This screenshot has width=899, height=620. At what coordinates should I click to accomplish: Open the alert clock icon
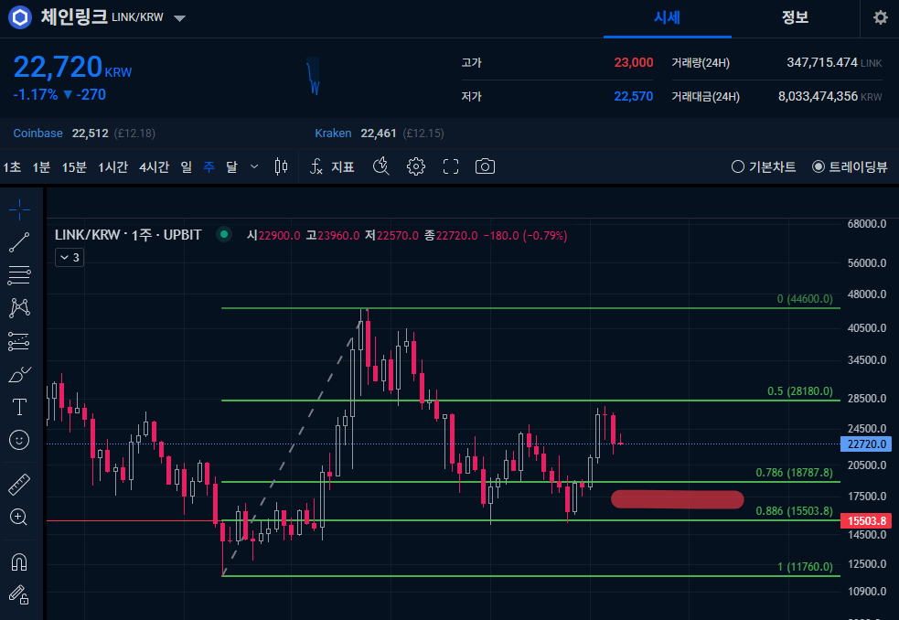[381, 167]
